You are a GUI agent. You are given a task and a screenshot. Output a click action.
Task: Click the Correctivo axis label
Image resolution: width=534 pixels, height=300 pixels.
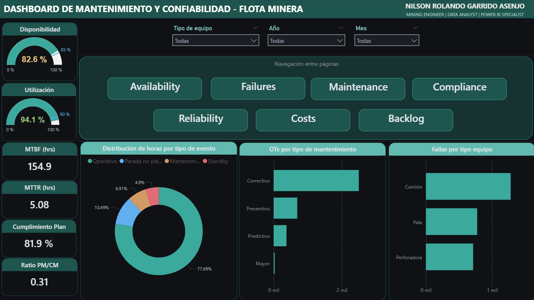258,181
